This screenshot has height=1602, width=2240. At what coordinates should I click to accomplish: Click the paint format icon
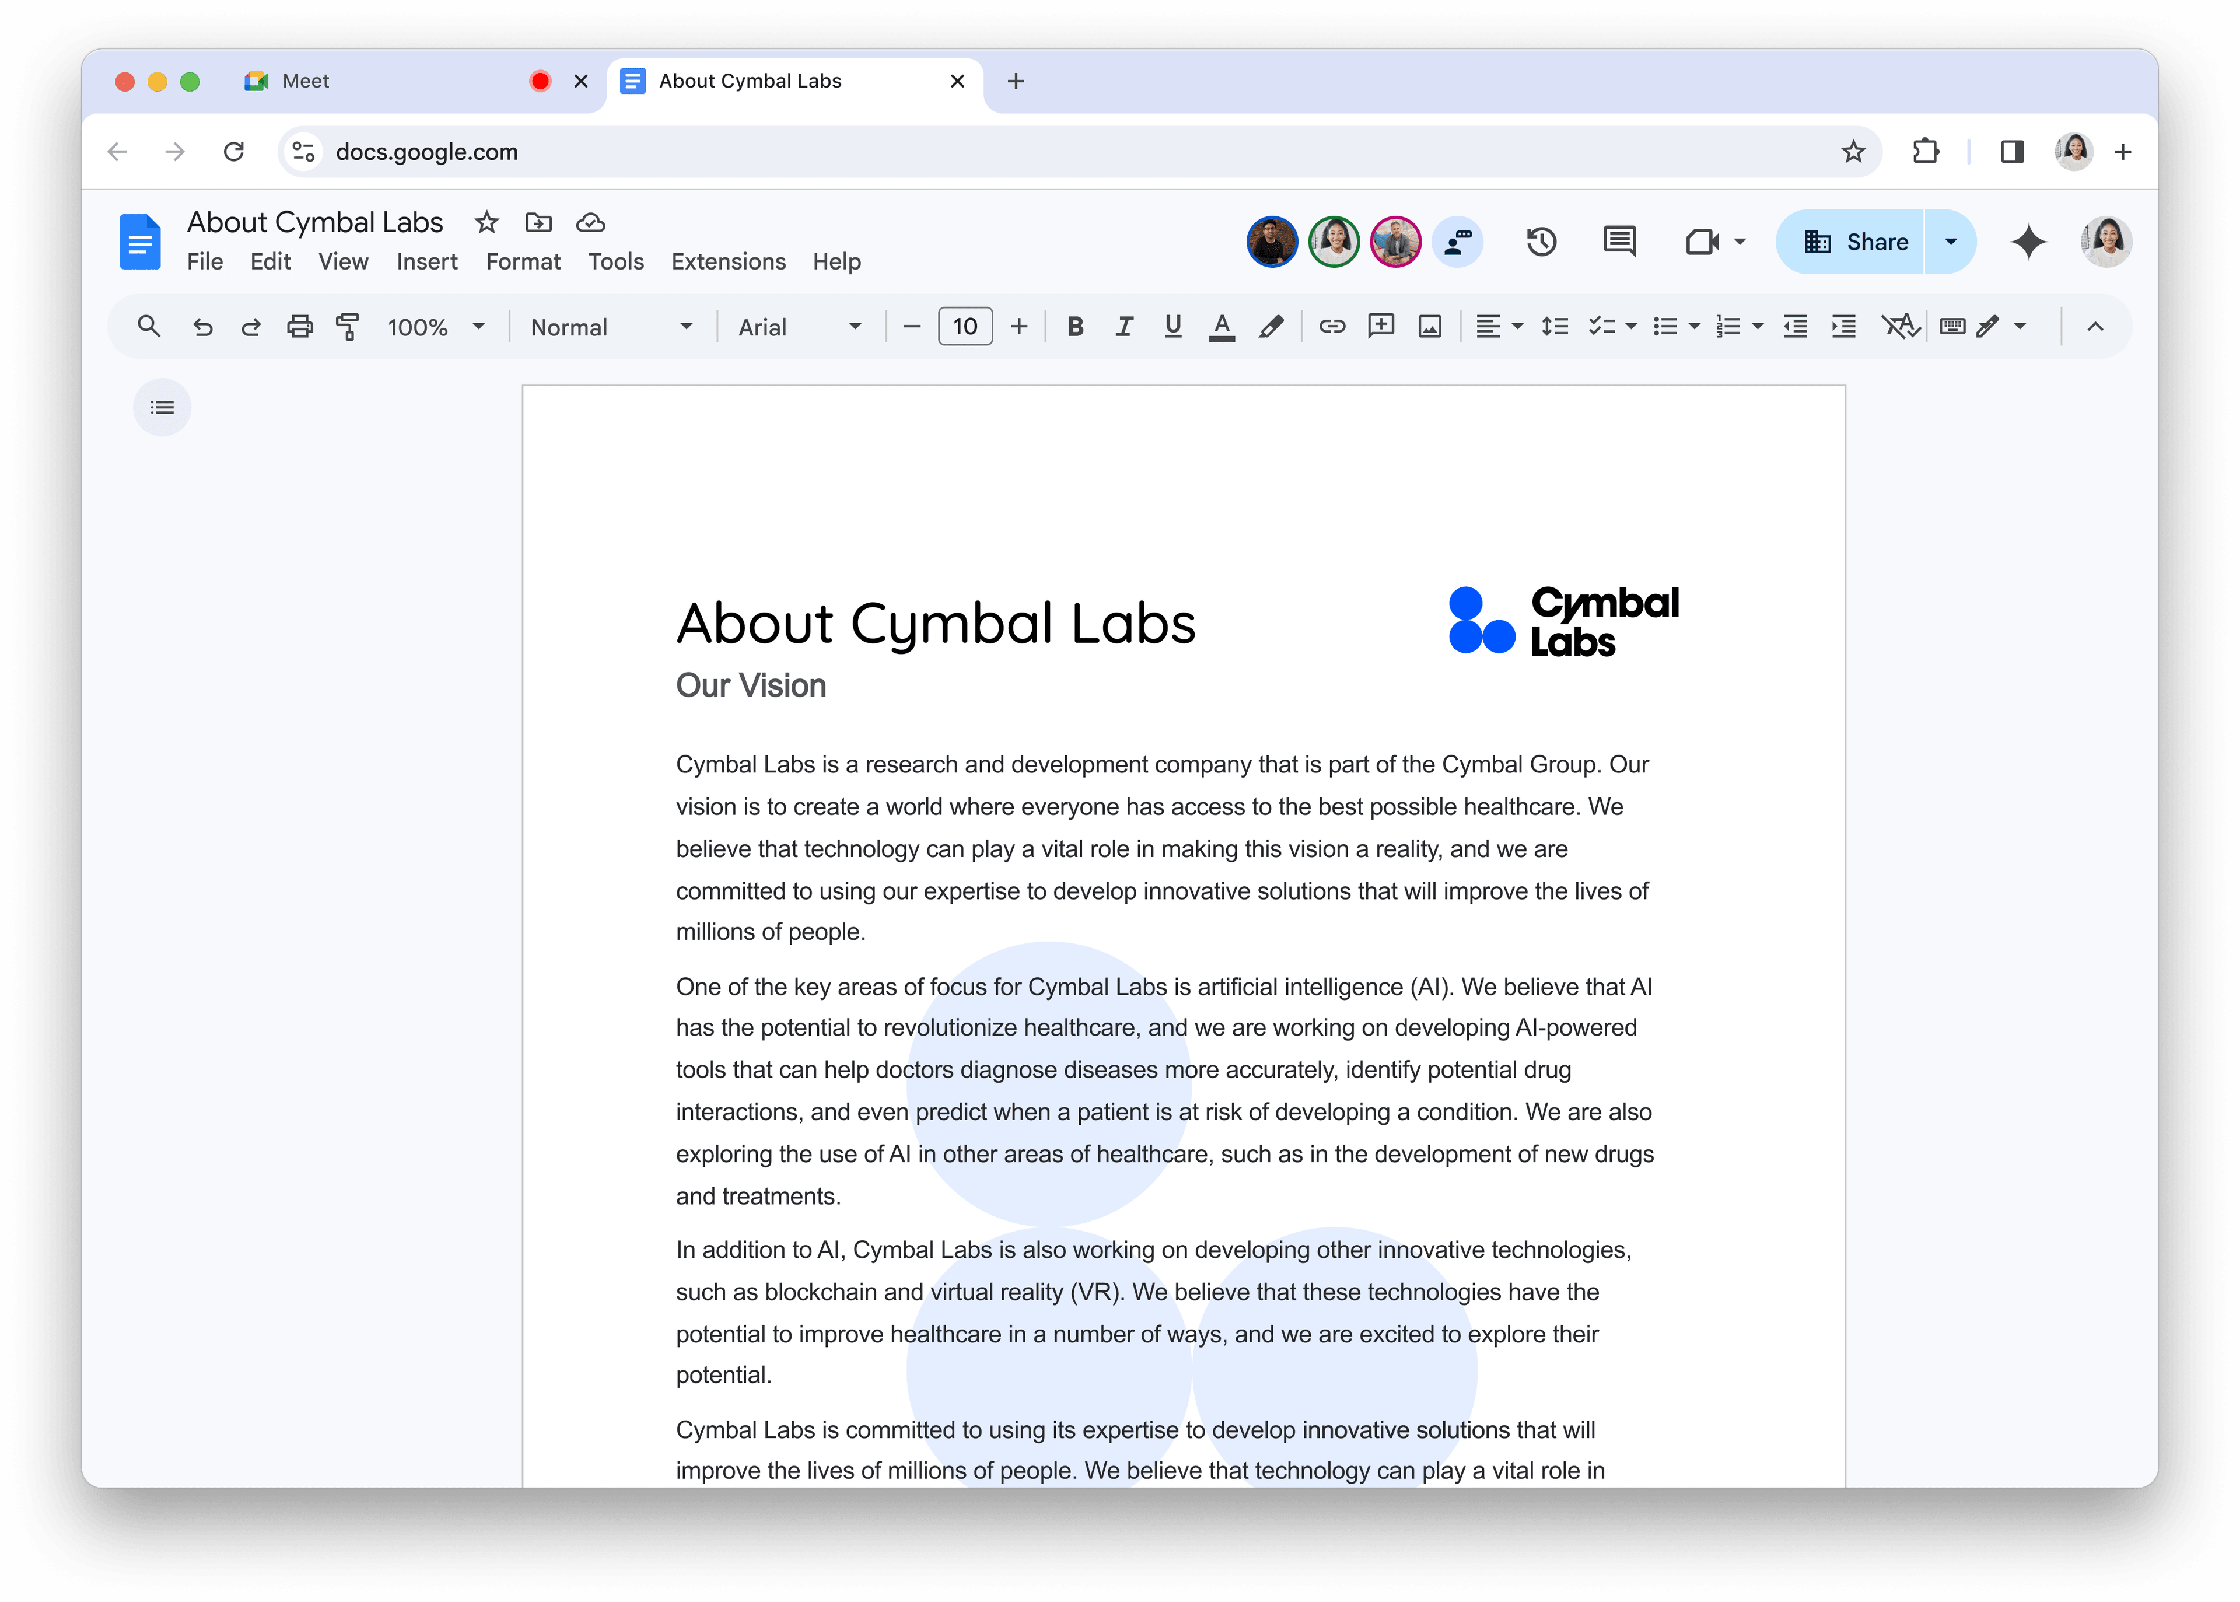pos(347,327)
